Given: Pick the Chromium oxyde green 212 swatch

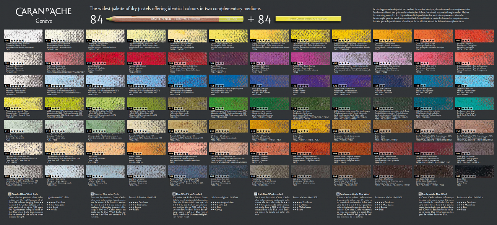Looking at the screenshot, I should tap(106, 126).
